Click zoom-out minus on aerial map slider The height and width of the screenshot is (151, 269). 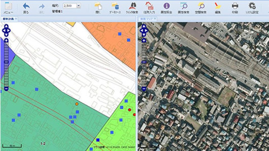pyautogui.click(x=144, y=89)
